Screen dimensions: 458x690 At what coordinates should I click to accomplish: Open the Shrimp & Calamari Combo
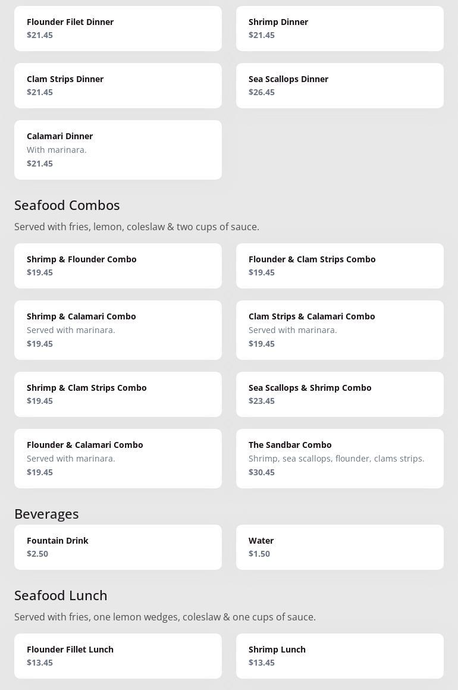click(118, 330)
